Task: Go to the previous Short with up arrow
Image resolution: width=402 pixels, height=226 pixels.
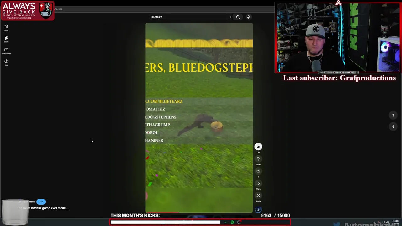Action: tap(393, 115)
